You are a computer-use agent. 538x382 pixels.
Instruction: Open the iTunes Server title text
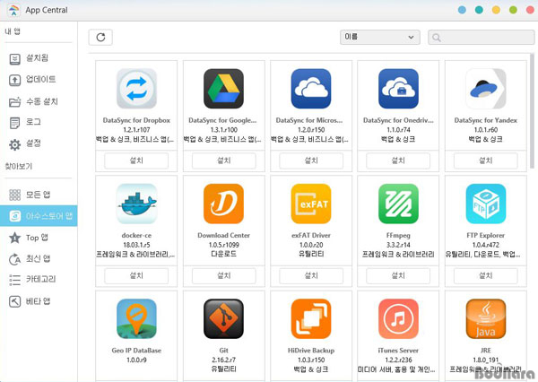pos(398,351)
